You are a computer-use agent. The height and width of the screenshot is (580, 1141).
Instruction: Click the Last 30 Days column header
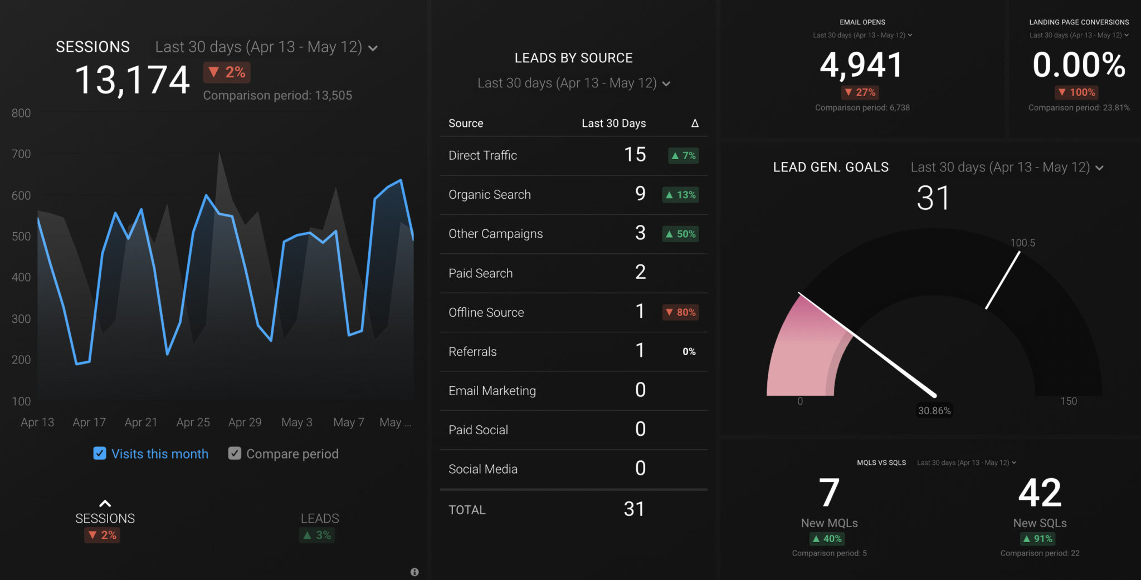[x=613, y=123]
